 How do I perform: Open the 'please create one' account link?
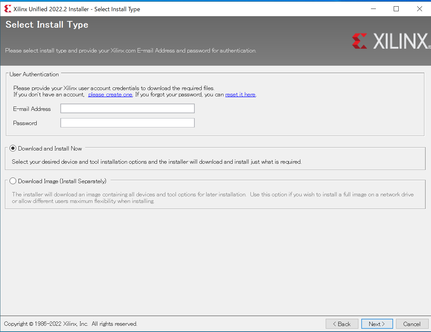tap(110, 95)
